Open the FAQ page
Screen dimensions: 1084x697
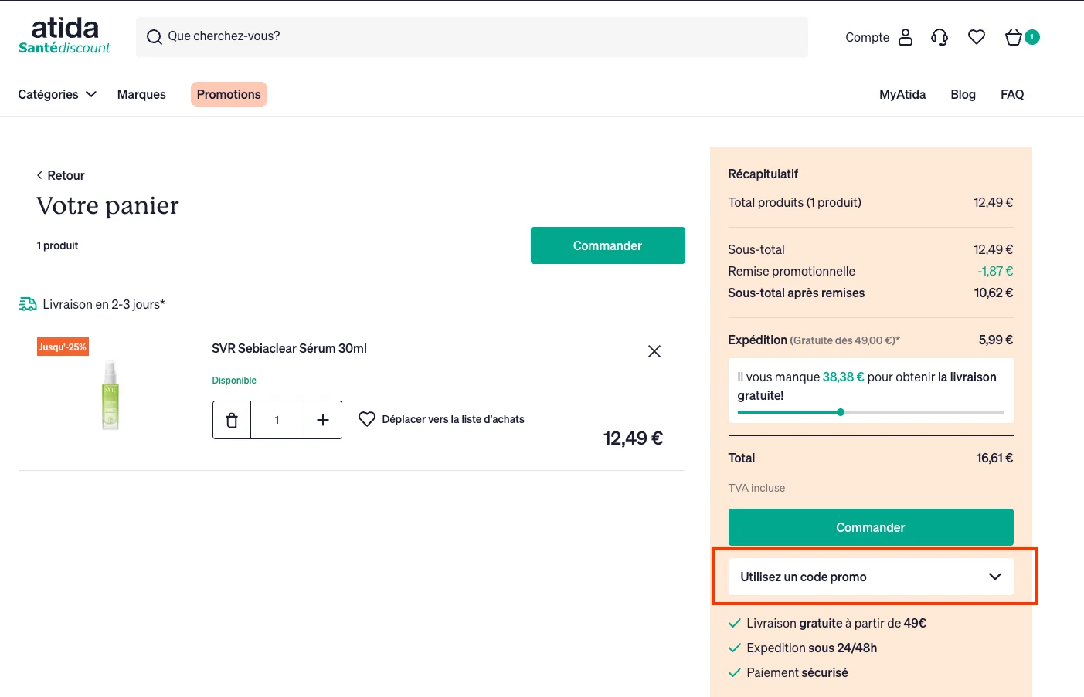pos(1012,94)
